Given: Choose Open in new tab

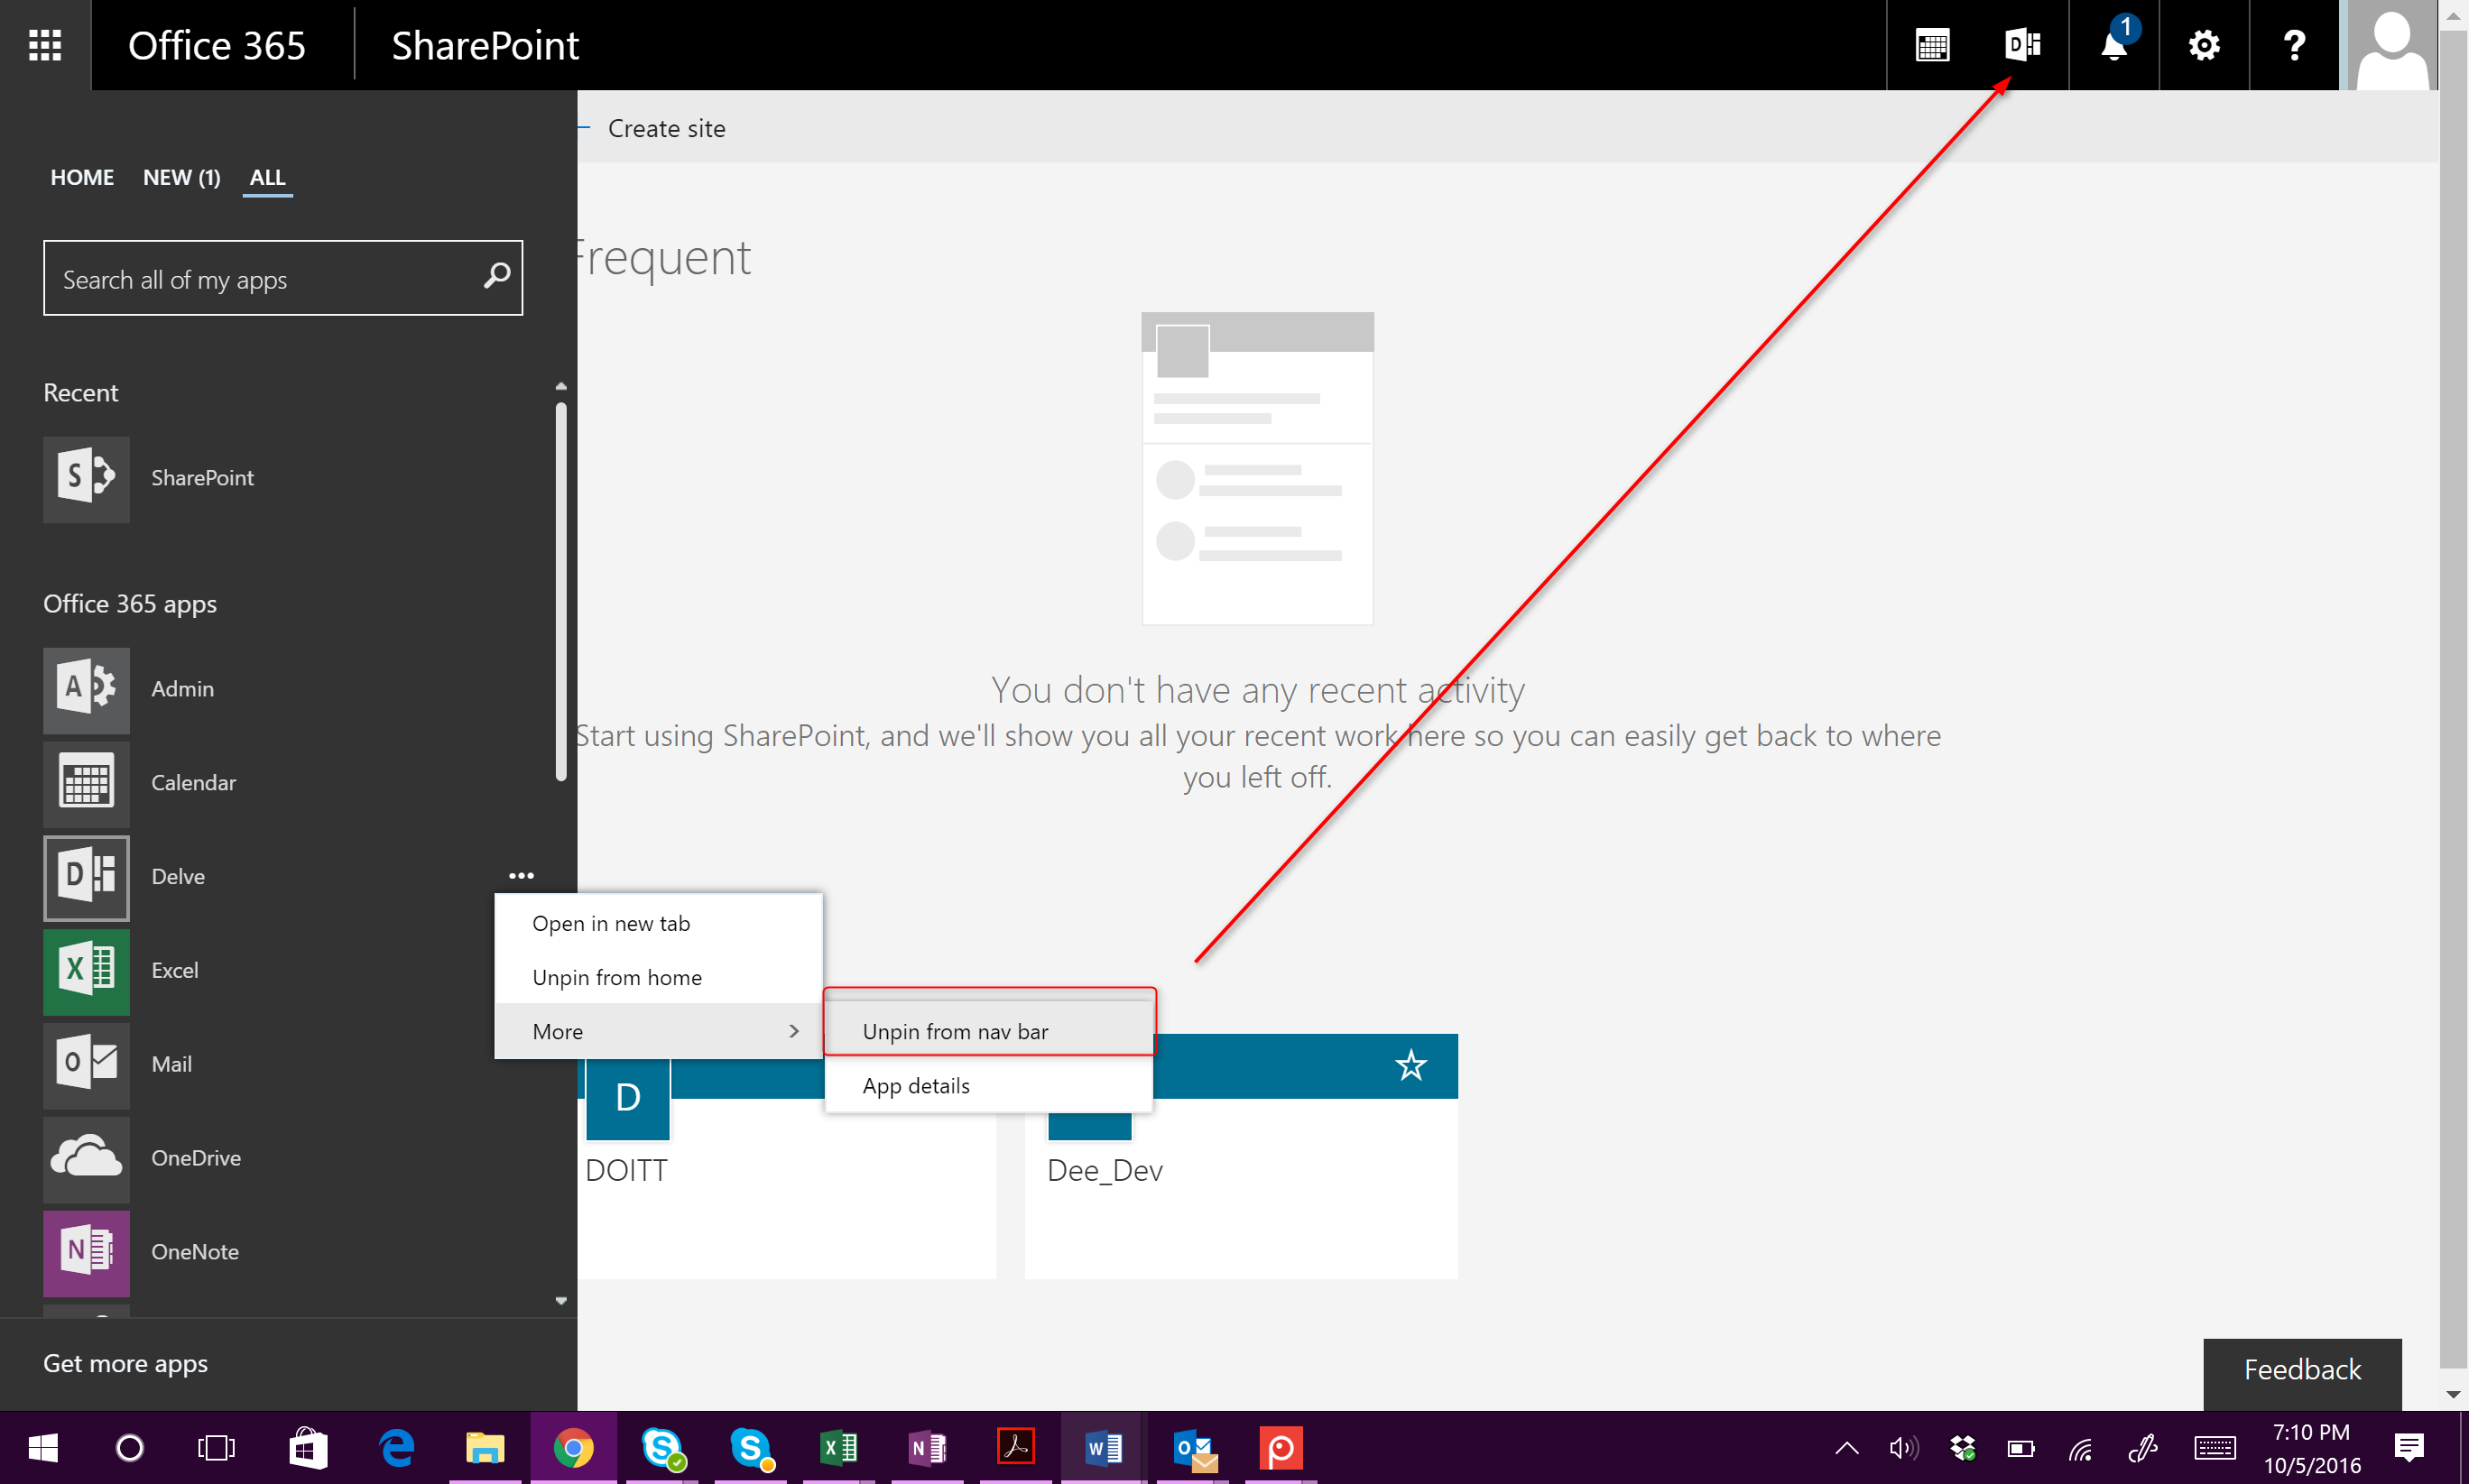Looking at the screenshot, I should click(x=659, y=923).
